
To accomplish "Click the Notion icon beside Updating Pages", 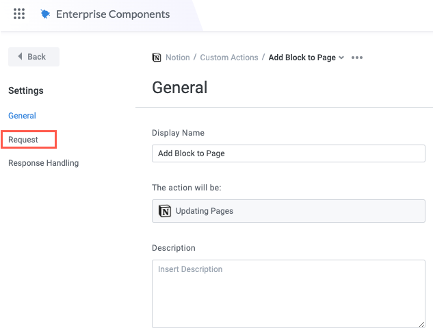I will pos(165,211).
